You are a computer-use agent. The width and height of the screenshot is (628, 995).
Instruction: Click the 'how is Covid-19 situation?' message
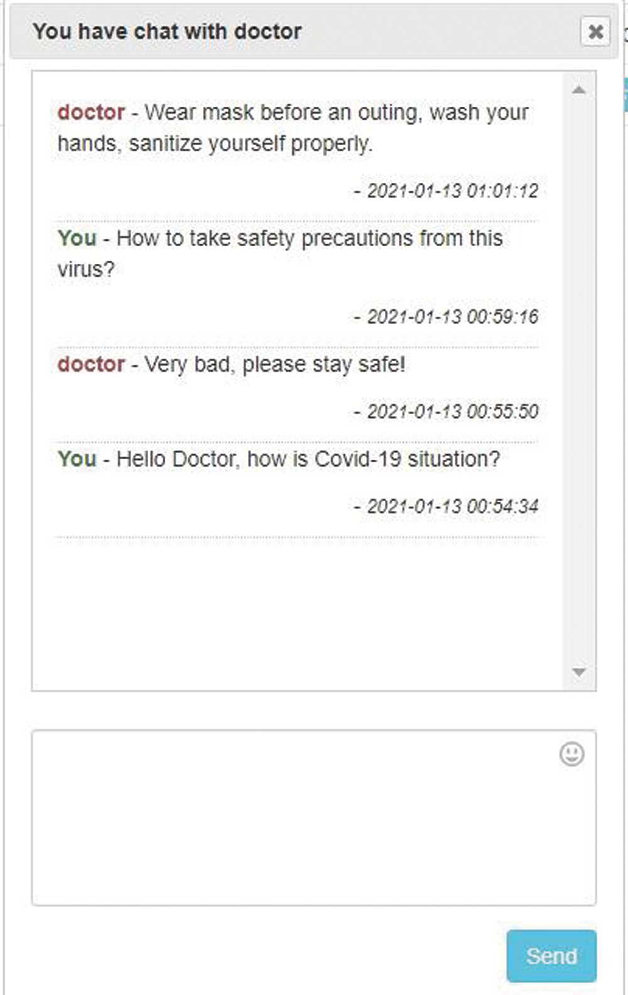click(x=308, y=459)
